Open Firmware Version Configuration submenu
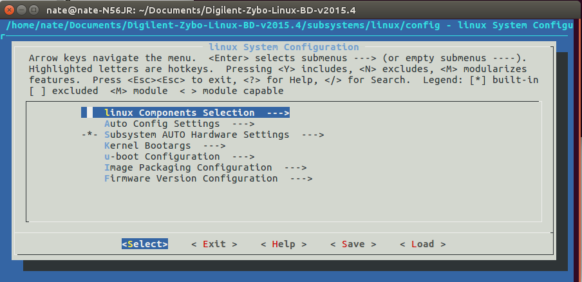582x282 pixels. tap(208, 178)
